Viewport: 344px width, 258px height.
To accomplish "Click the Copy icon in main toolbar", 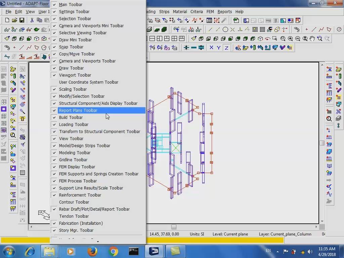I will pos(39,20).
